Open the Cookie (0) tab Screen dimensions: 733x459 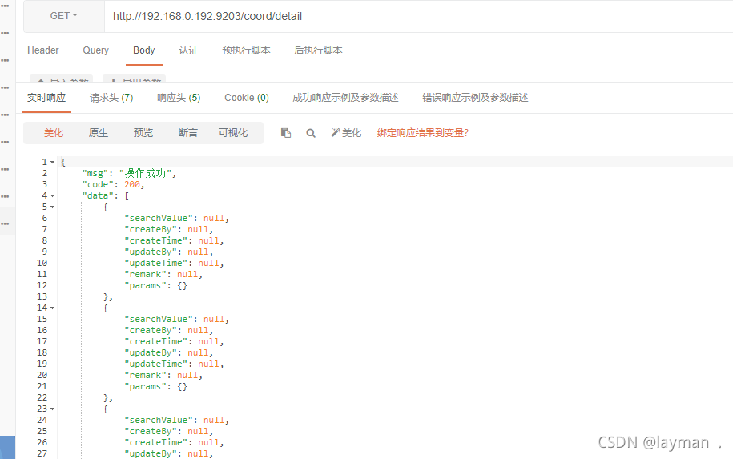click(x=247, y=98)
